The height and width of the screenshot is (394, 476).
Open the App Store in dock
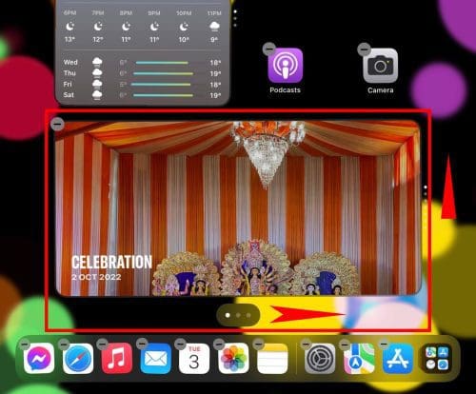(398, 358)
